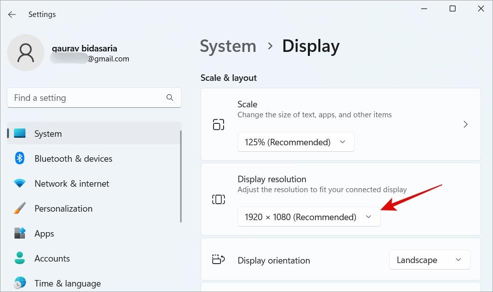Click the Apps icon in sidebar
Screen dimensions: 493x292
click(20, 233)
